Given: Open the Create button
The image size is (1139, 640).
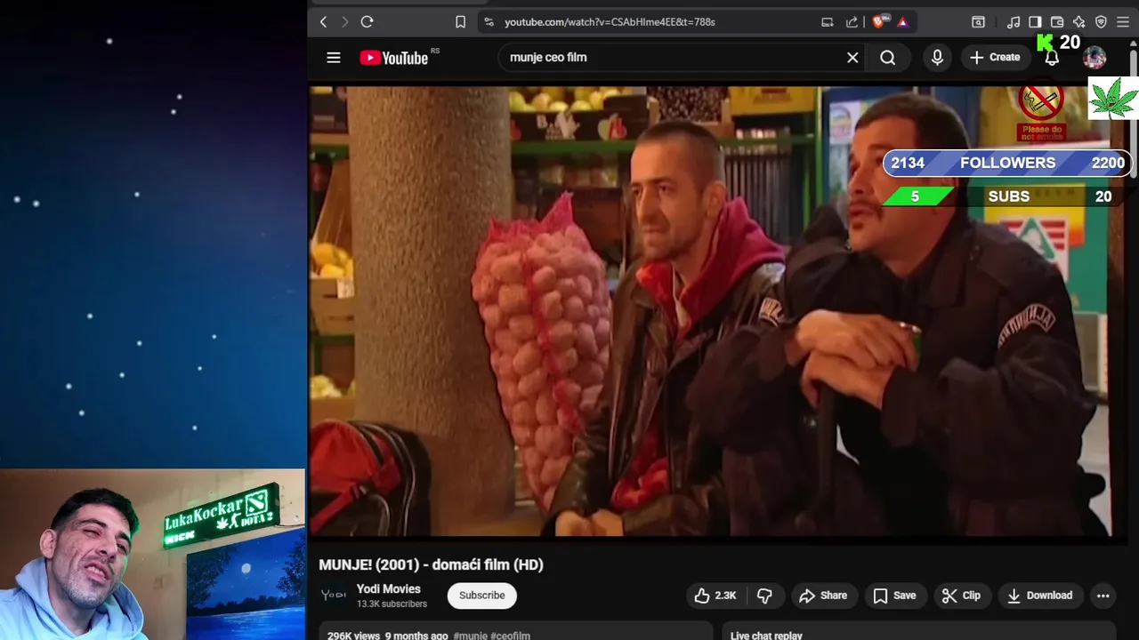Looking at the screenshot, I should tap(995, 57).
